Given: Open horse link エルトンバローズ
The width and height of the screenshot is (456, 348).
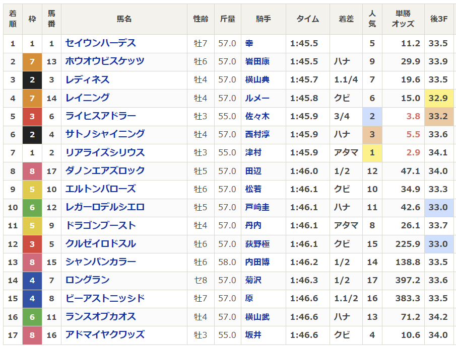Looking at the screenshot, I should (x=100, y=189).
